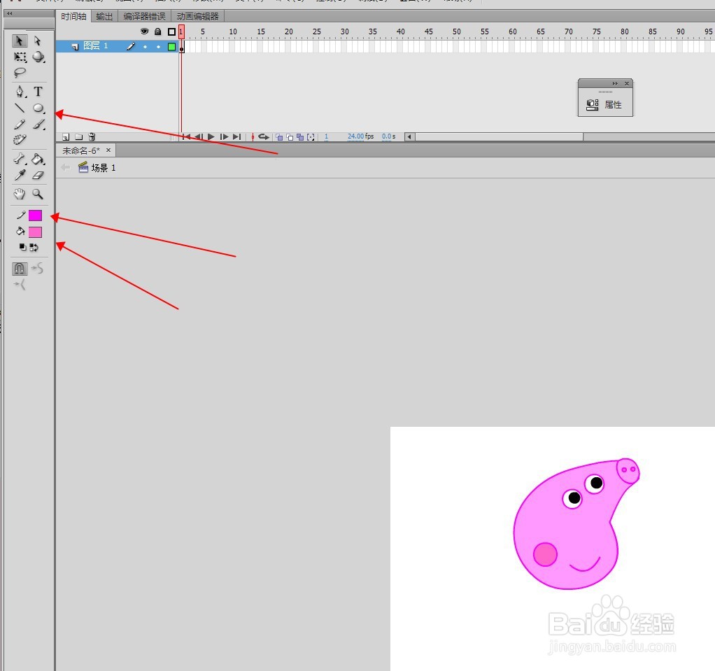Image resolution: width=715 pixels, height=671 pixels.
Task: Step back one frame
Action: pos(199,137)
